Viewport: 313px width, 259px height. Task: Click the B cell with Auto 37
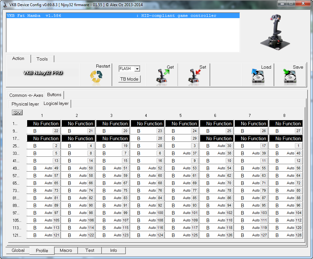(x=182, y=153)
